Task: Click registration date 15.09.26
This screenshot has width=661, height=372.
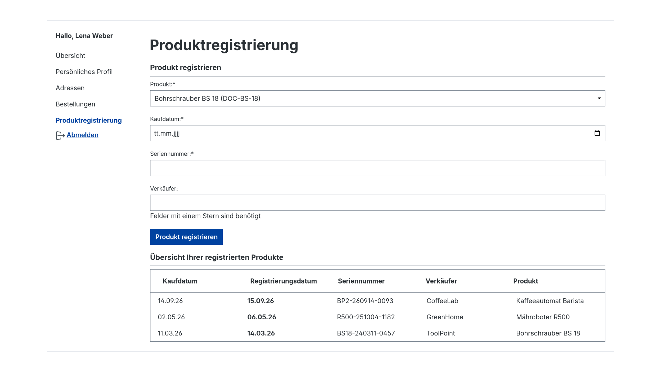Action: pyautogui.click(x=260, y=301)
